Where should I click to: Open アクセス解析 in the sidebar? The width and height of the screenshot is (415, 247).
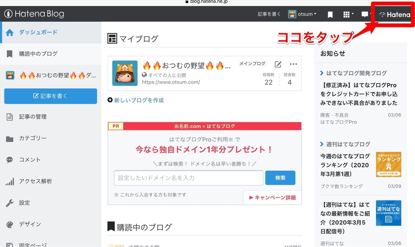pyautogui.click(x=50, y=181)
